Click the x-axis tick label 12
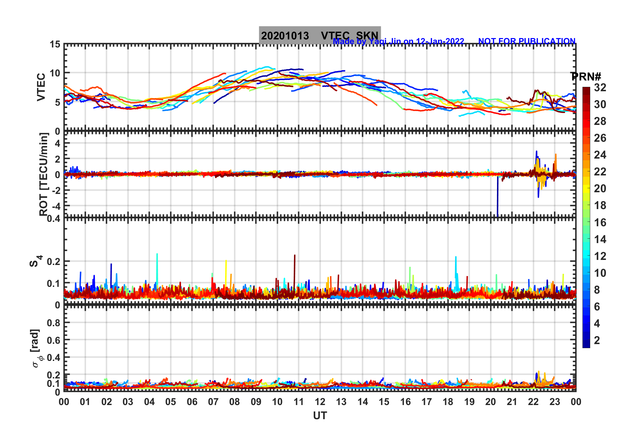The image size is (640, 435). [x=320, y=402]
